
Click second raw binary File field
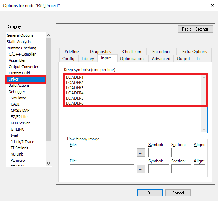102,169
